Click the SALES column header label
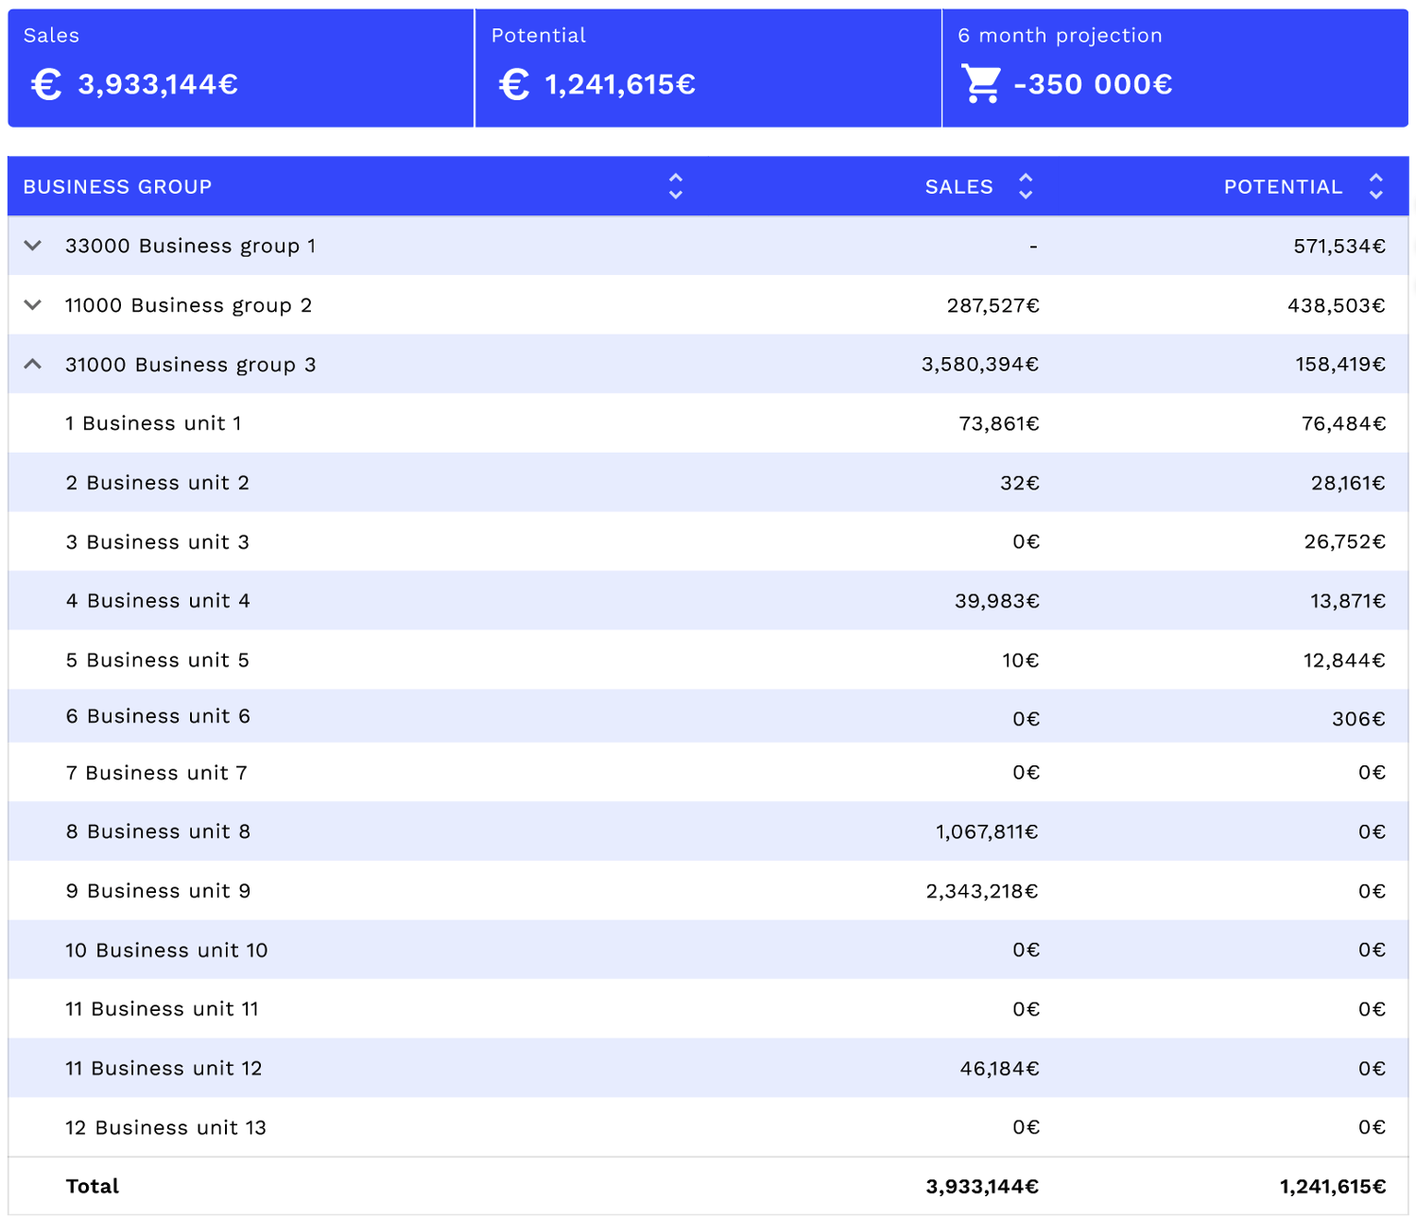Viewport: 1416px width, 1217px height. click(x=958, y=187)
